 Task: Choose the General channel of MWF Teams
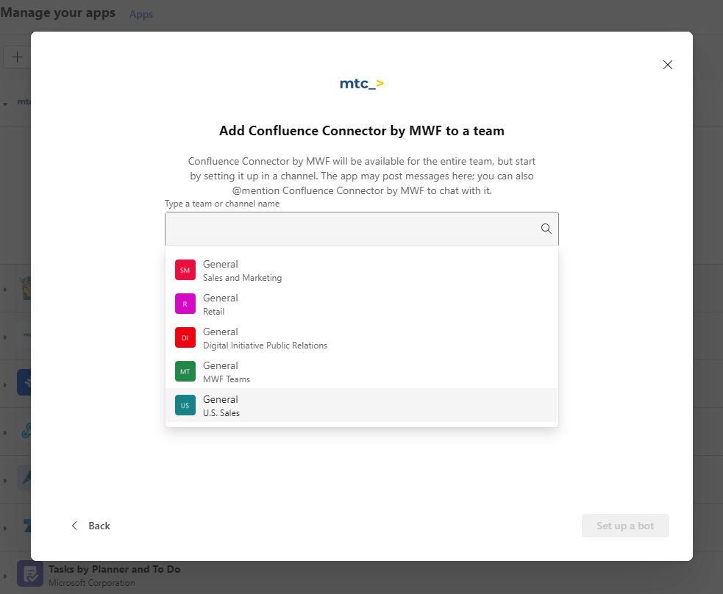coord(331,371)
